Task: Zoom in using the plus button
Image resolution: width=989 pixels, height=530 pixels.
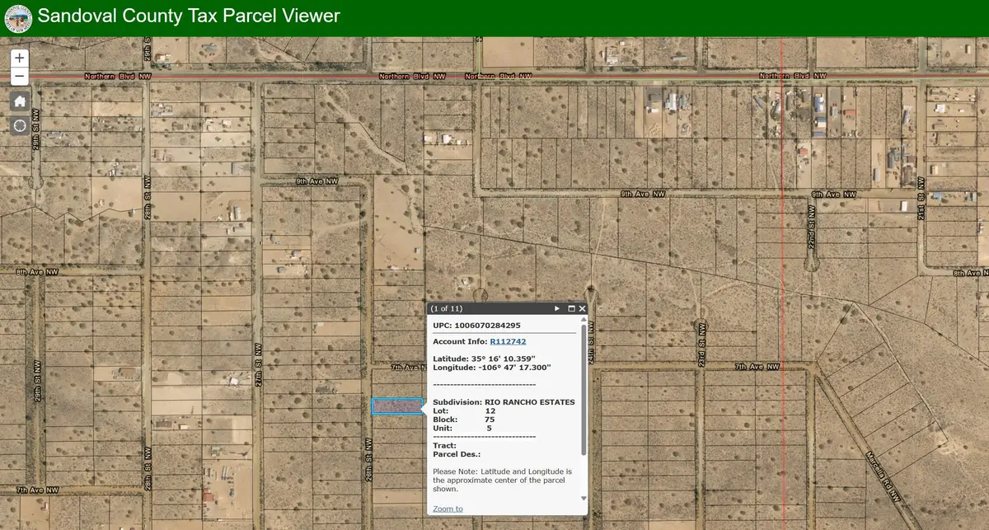Action: [x=18, y=58]
